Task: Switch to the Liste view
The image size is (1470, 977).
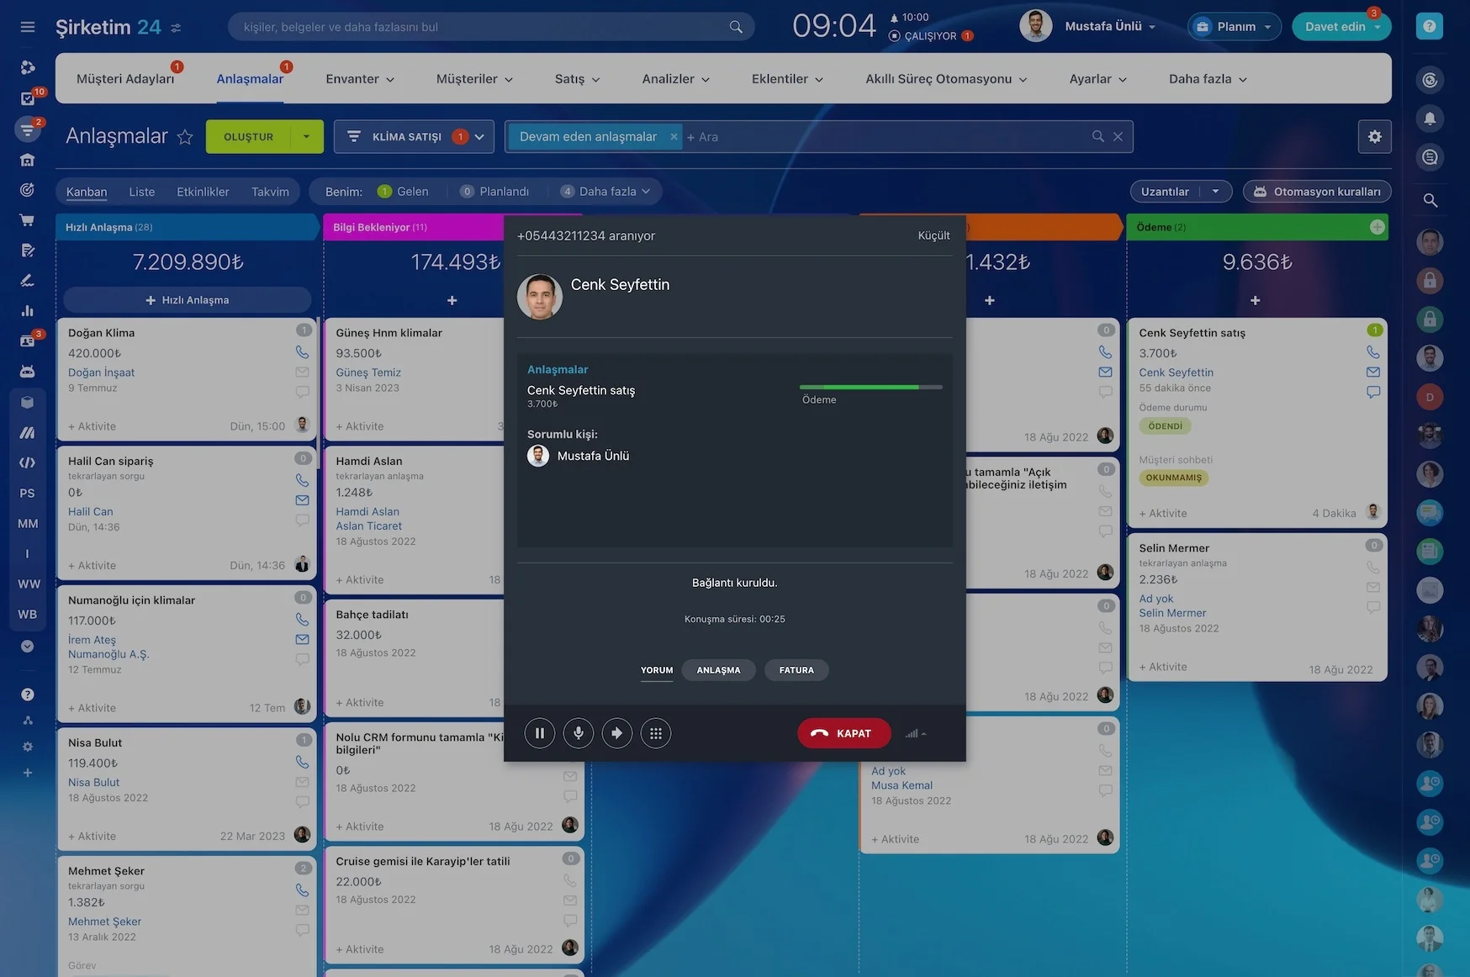Action: 142,192
